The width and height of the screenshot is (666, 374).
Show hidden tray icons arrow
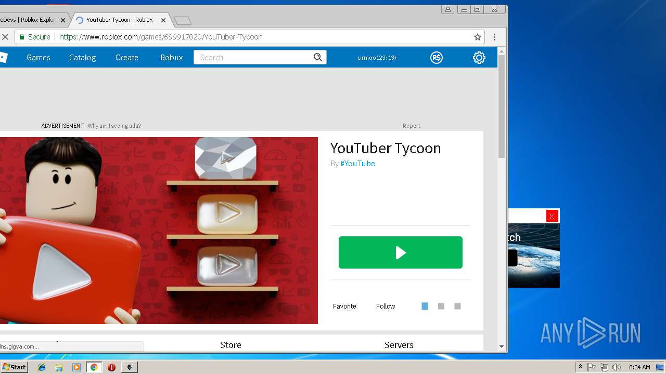point(581,367)
